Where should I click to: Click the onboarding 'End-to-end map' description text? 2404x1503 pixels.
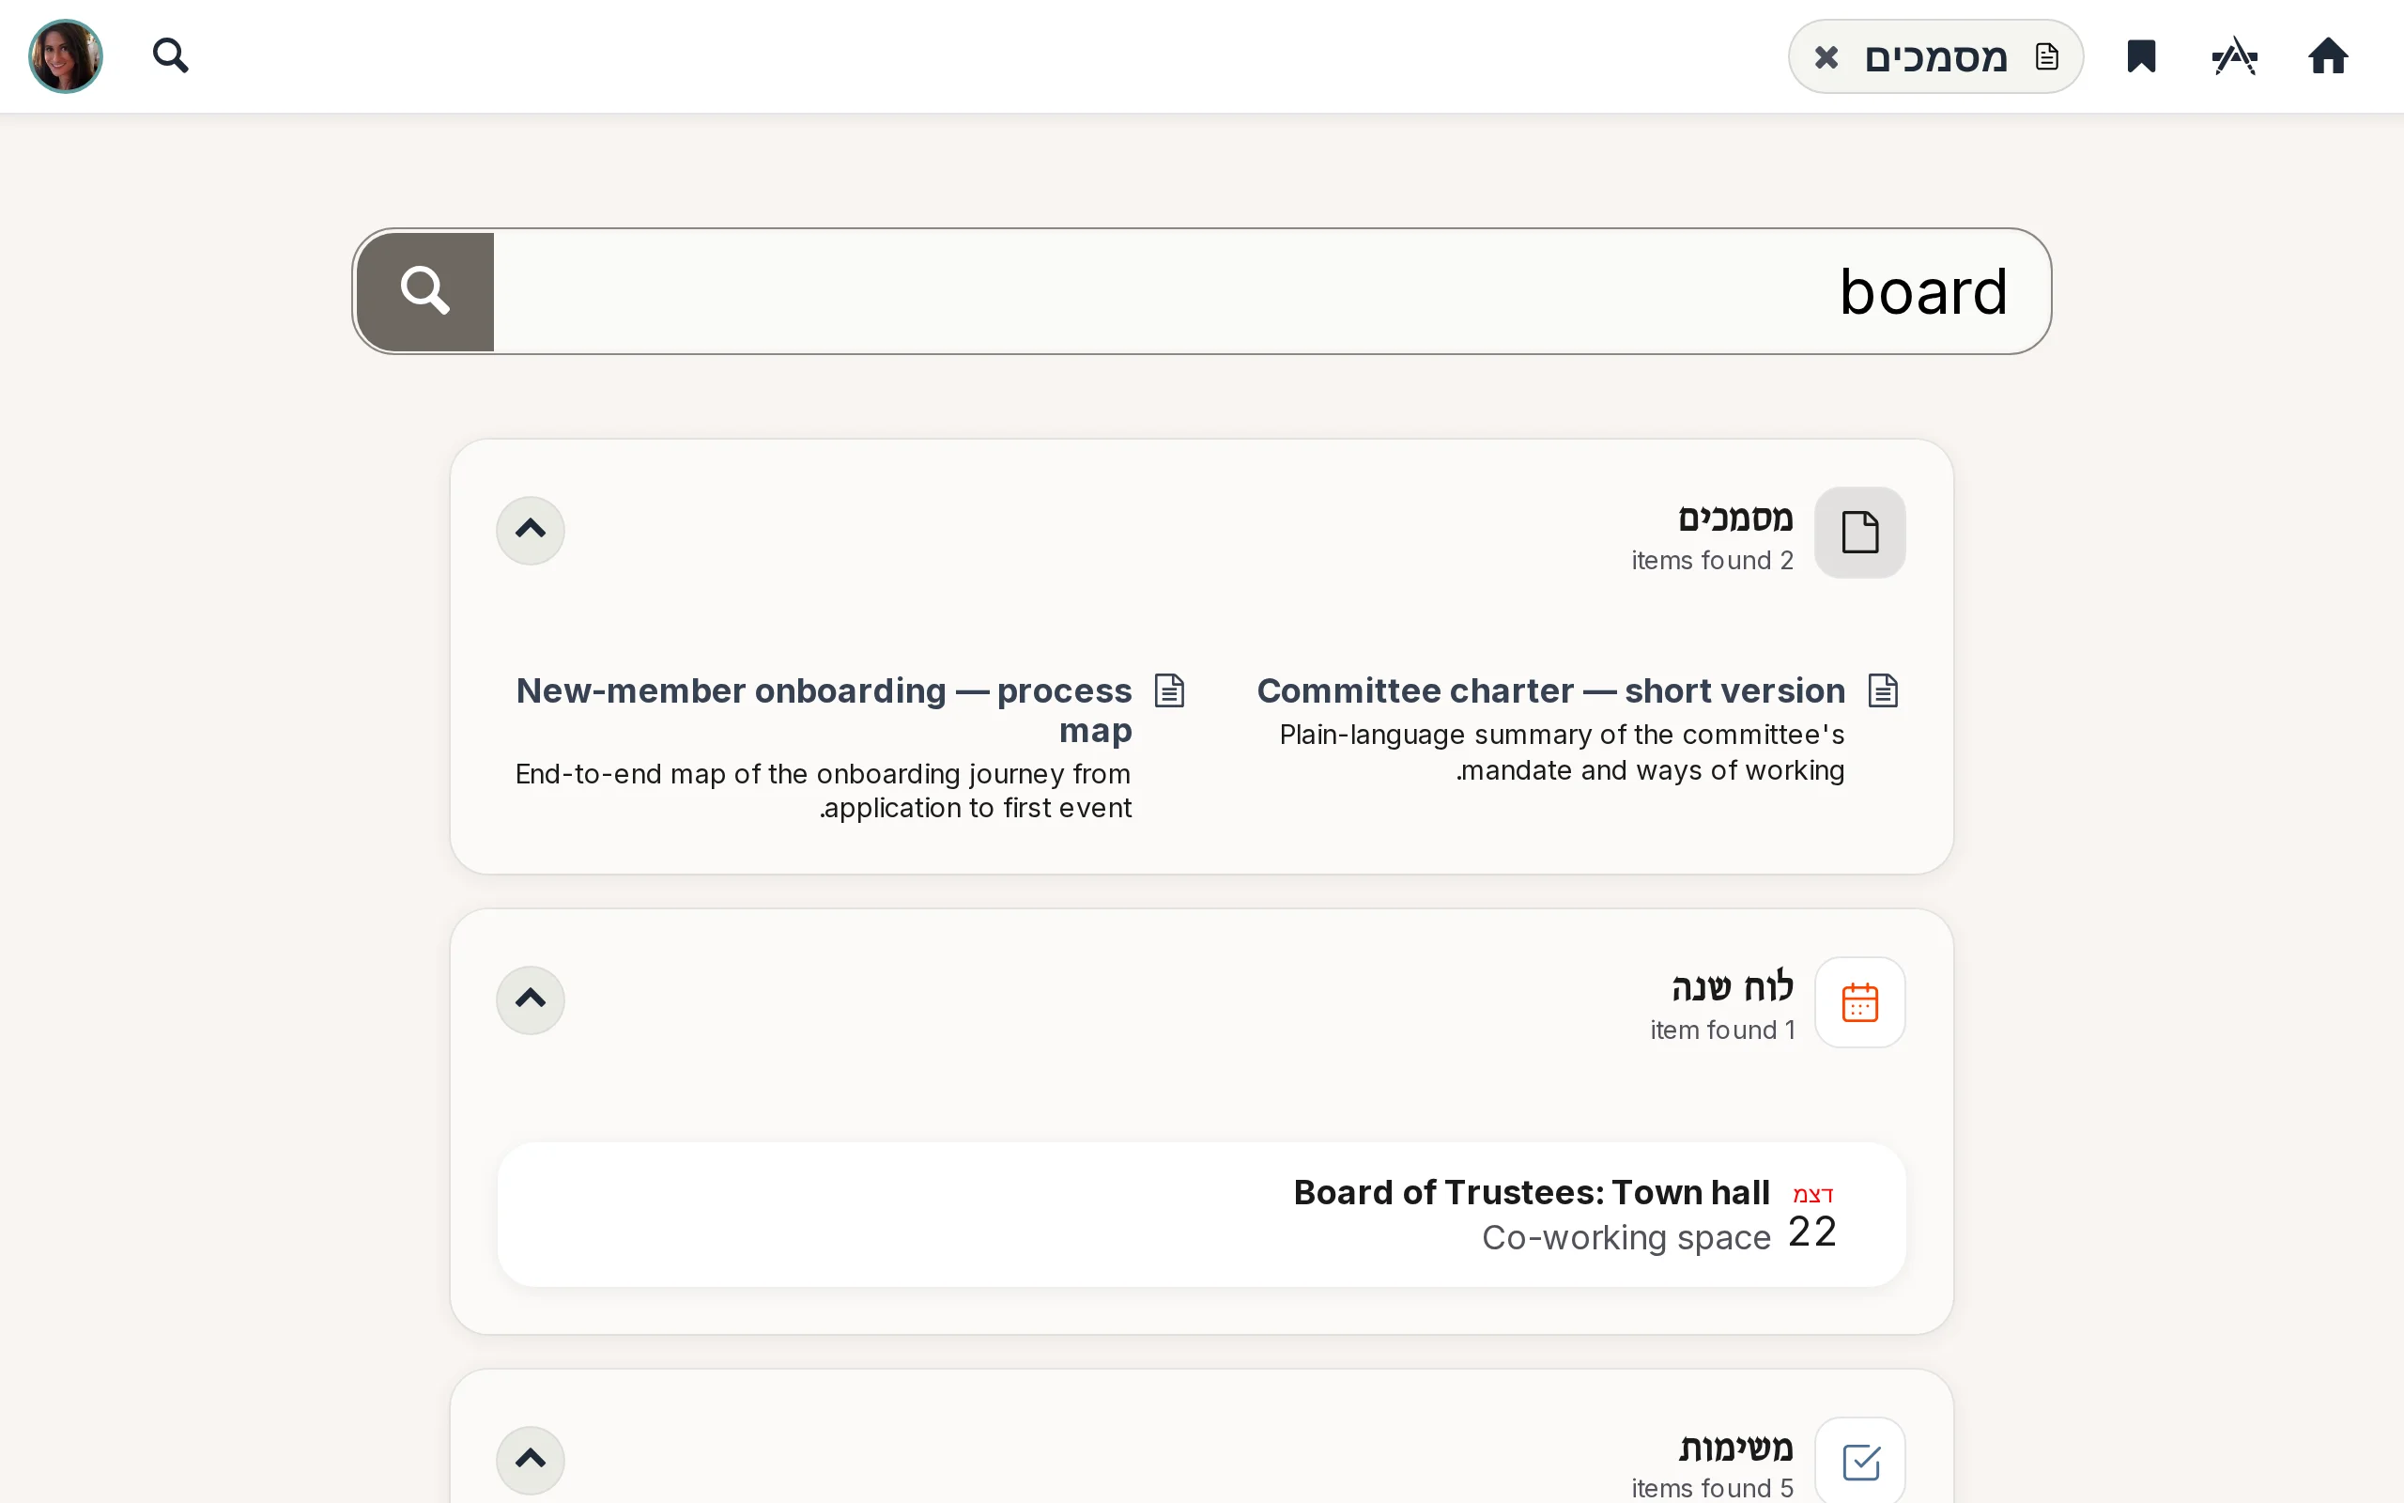click(824, 791)
